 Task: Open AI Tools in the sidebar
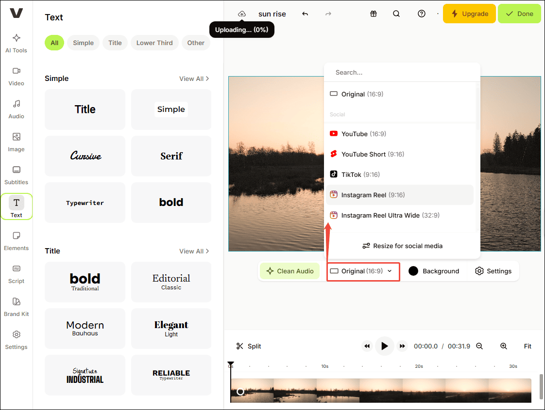(17, 43)
